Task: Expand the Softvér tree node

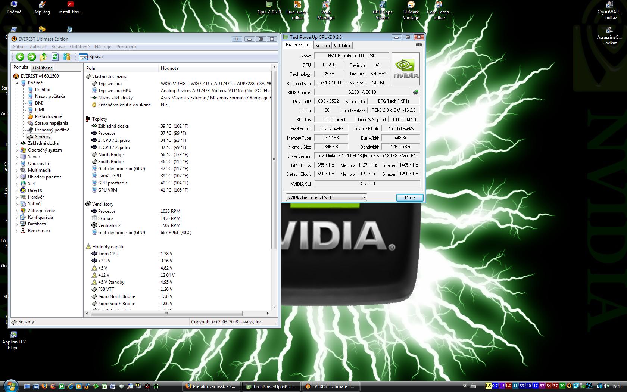Action: (17, 204)
